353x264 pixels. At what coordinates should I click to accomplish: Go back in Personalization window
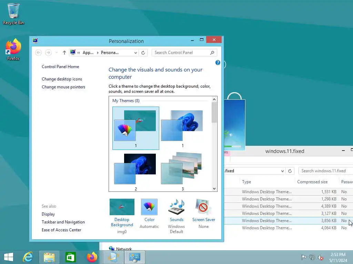click(x=39, y=53)
